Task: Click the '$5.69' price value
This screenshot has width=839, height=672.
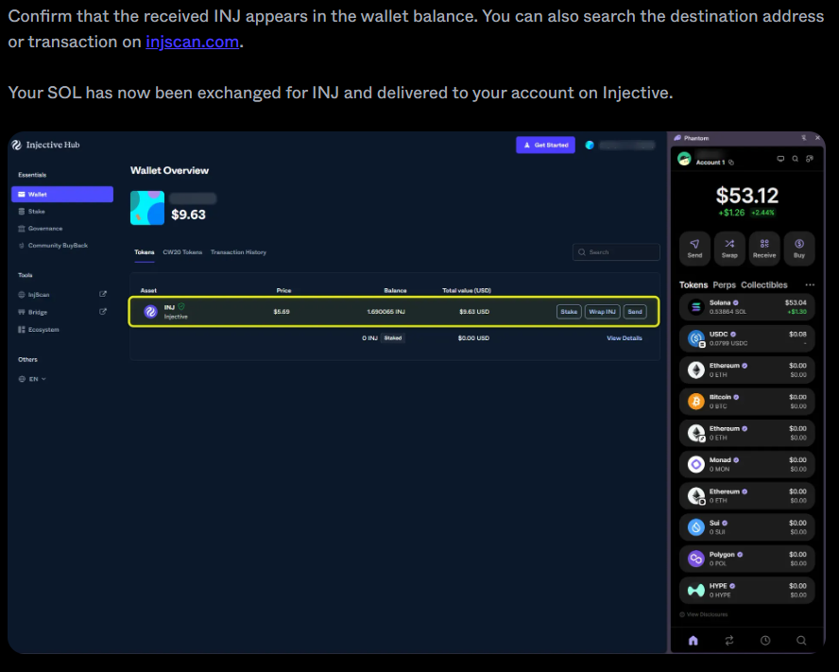Action: [282, 312]
